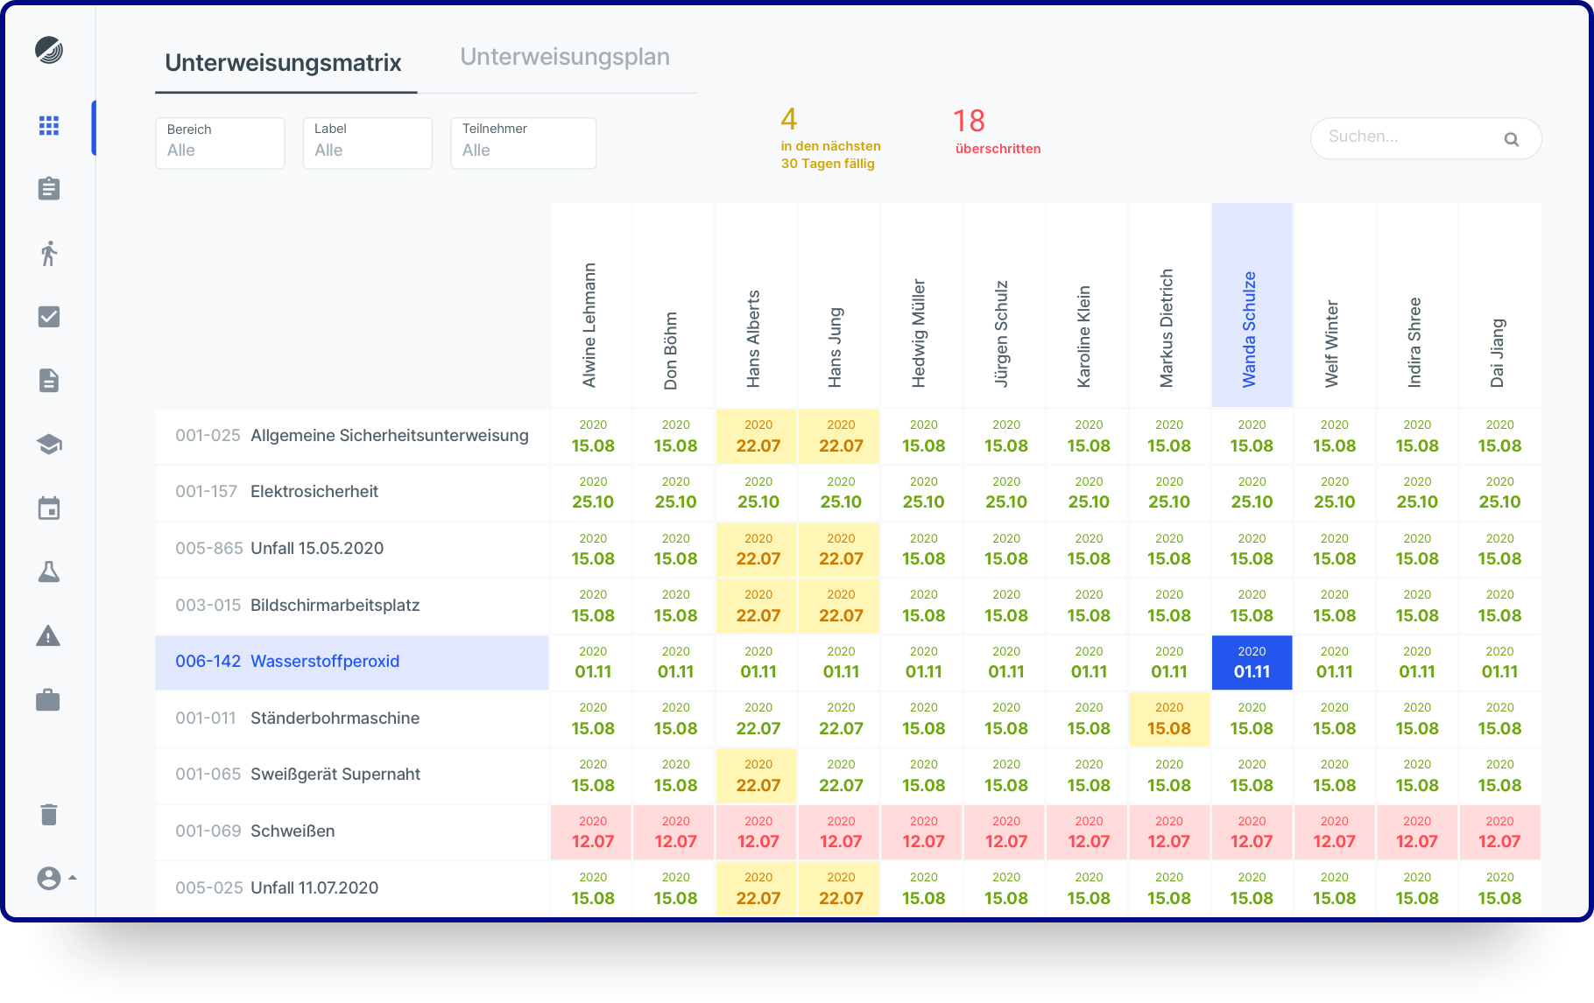The image size is (1594, 1003).
Task: Expand the user account menu
Action: 56,878
